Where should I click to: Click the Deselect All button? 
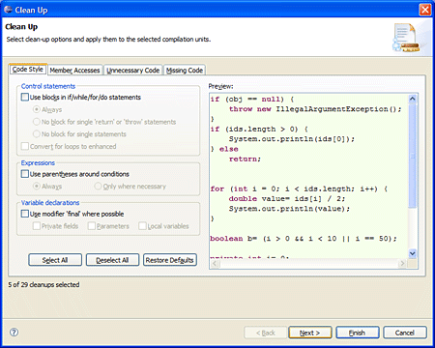112,260
